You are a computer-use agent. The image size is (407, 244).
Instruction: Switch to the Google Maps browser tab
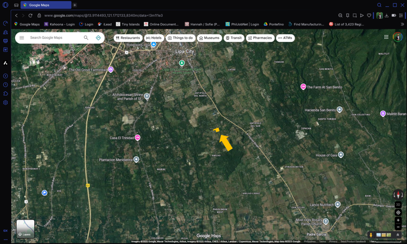[x=46, y=5]
